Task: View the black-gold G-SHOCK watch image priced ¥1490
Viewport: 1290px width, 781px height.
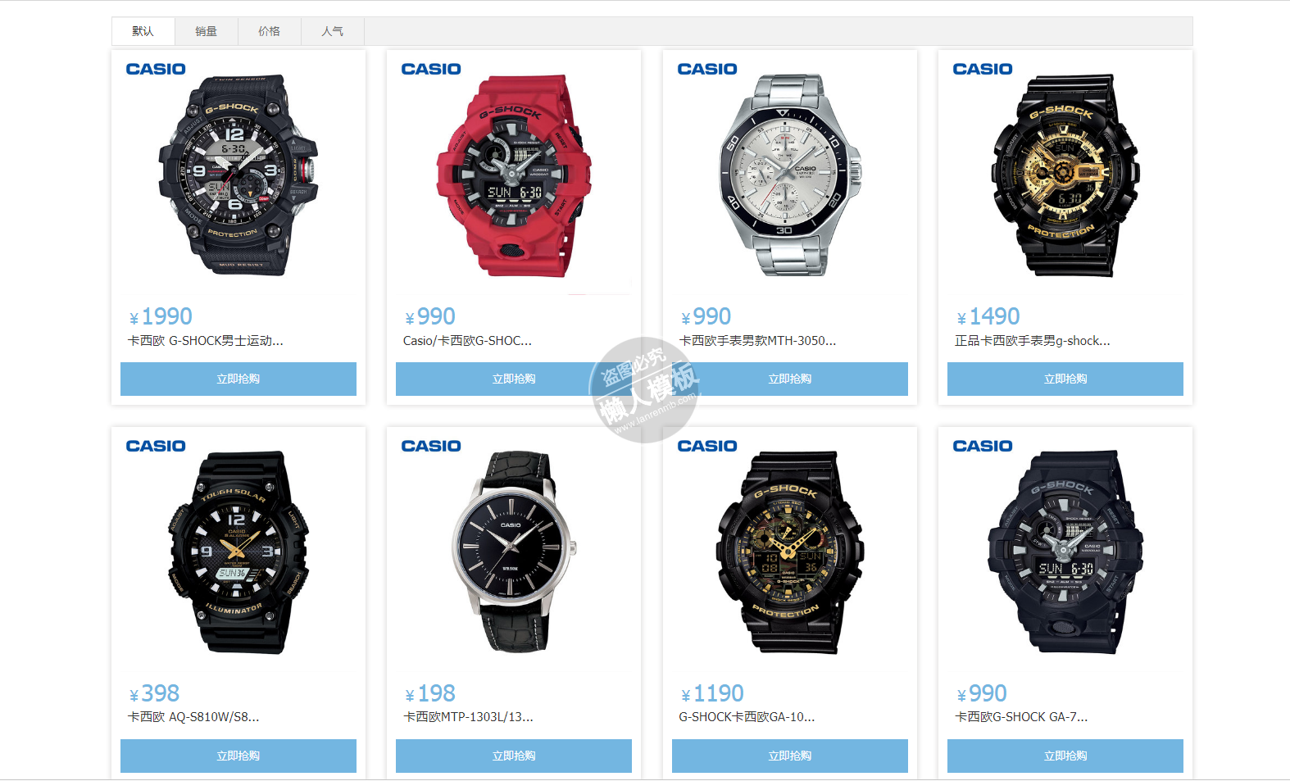Action: [1065, 176]
